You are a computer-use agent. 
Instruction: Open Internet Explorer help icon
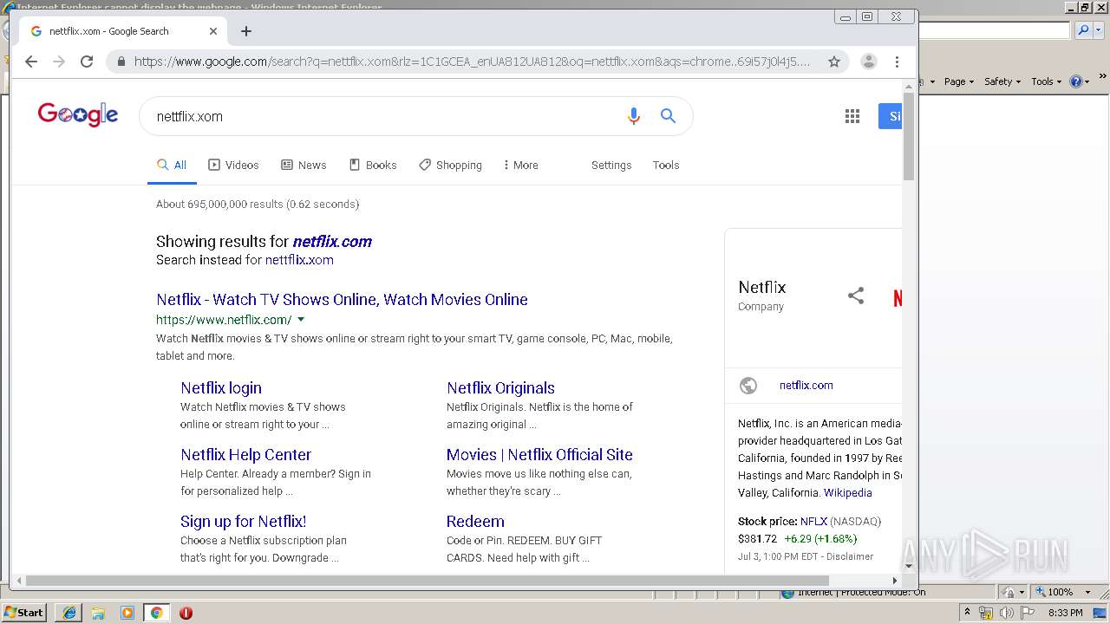(1075, 81)
